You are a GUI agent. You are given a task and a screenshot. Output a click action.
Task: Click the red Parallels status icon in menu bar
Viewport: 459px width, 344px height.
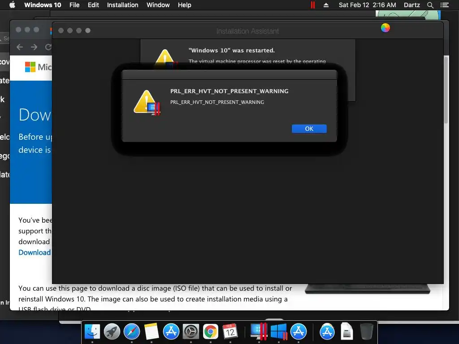(x=312, y=5)
